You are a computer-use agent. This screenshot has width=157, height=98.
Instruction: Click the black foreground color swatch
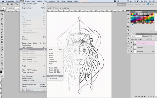[1, 72]
